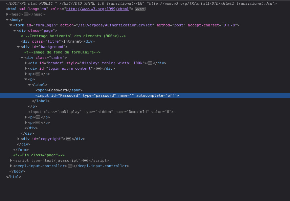This screenshot has width=290, height=201.
Task: Click ellipsis badge in script element
Action: [86, 160]
